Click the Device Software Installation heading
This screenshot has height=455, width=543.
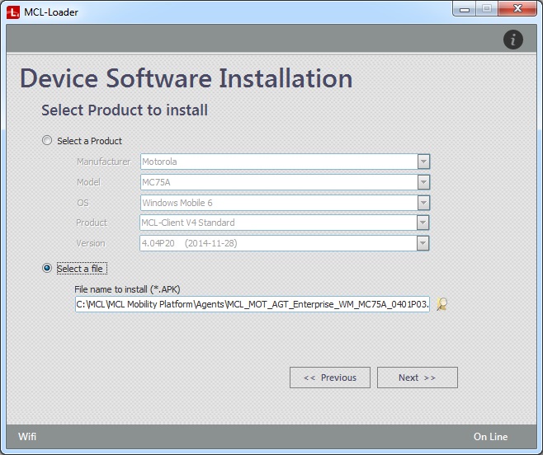tap(187, 78)
